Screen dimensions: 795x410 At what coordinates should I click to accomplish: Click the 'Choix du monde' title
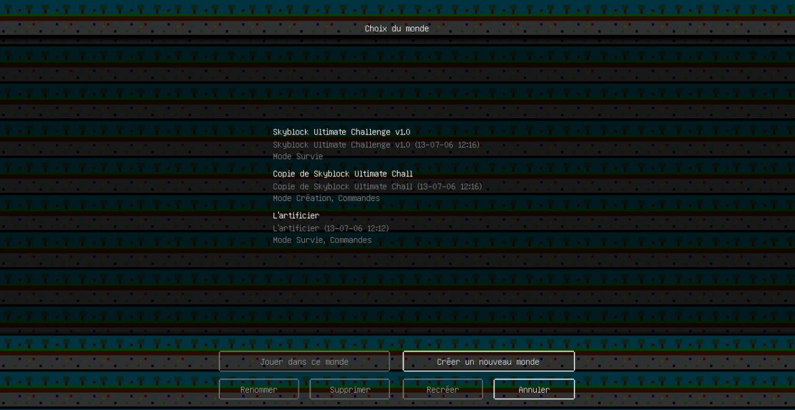tap(397, 29)
